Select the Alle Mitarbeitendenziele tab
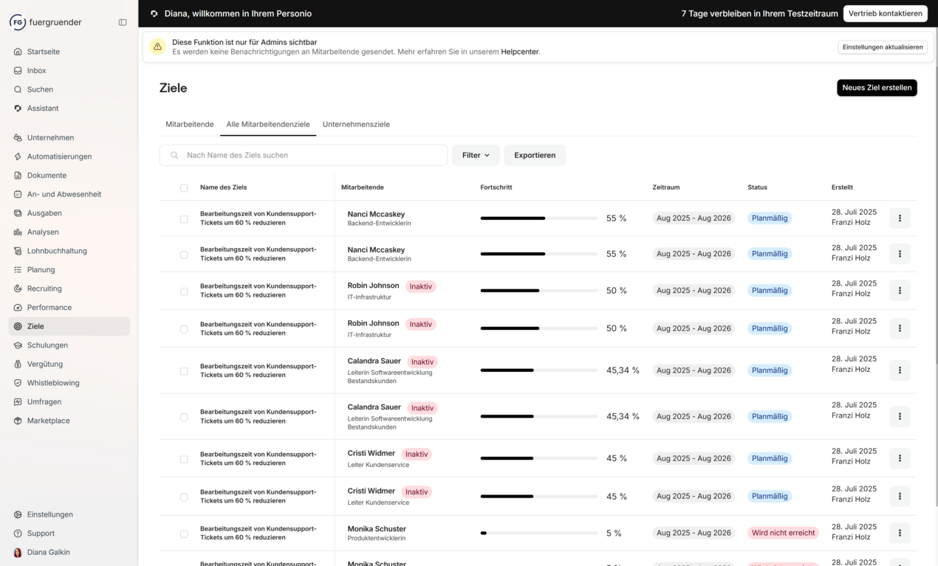The height and width of the screenshot is (566, 938). pos(268,124)
